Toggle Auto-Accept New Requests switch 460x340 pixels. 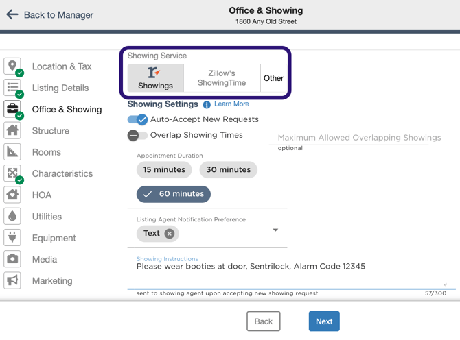pos(137,119)
